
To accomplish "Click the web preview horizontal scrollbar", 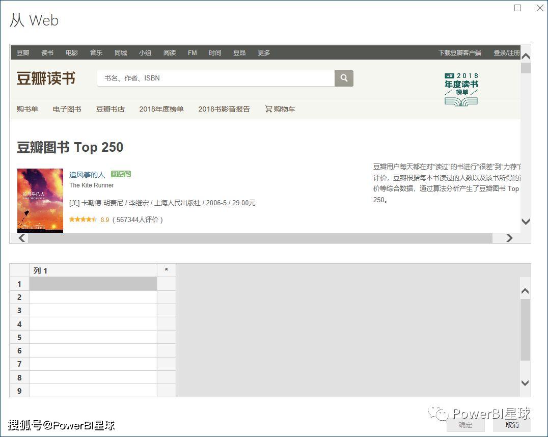I will click(260, 238).
